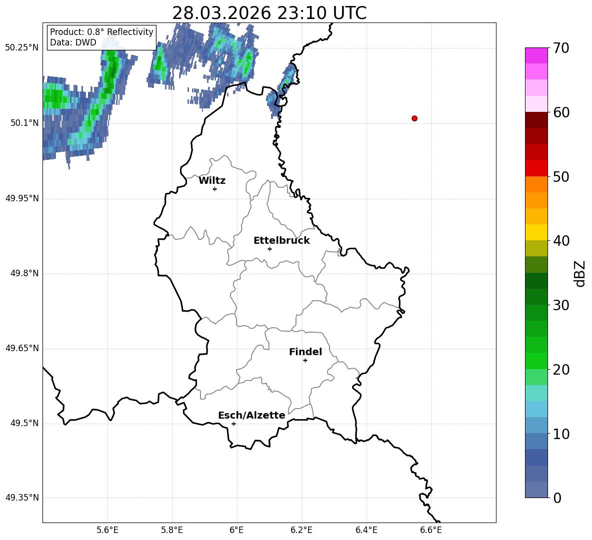Click the Esch/Alzette station label
This screenshot has height=540, width=592.
(251, 415)
